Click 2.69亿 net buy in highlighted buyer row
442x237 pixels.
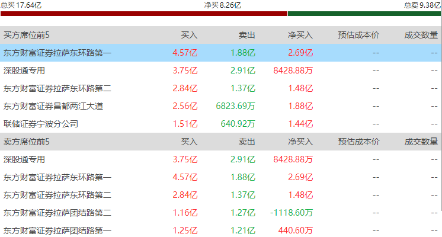(x=300, y=53)
